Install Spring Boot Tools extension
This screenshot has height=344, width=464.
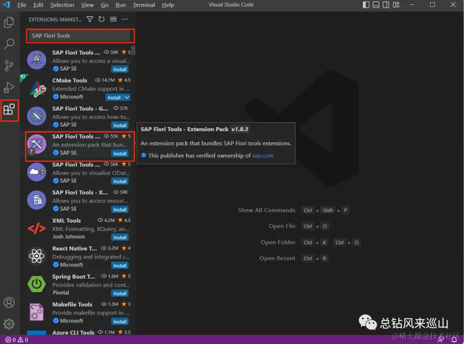click(x=120, y=293)
